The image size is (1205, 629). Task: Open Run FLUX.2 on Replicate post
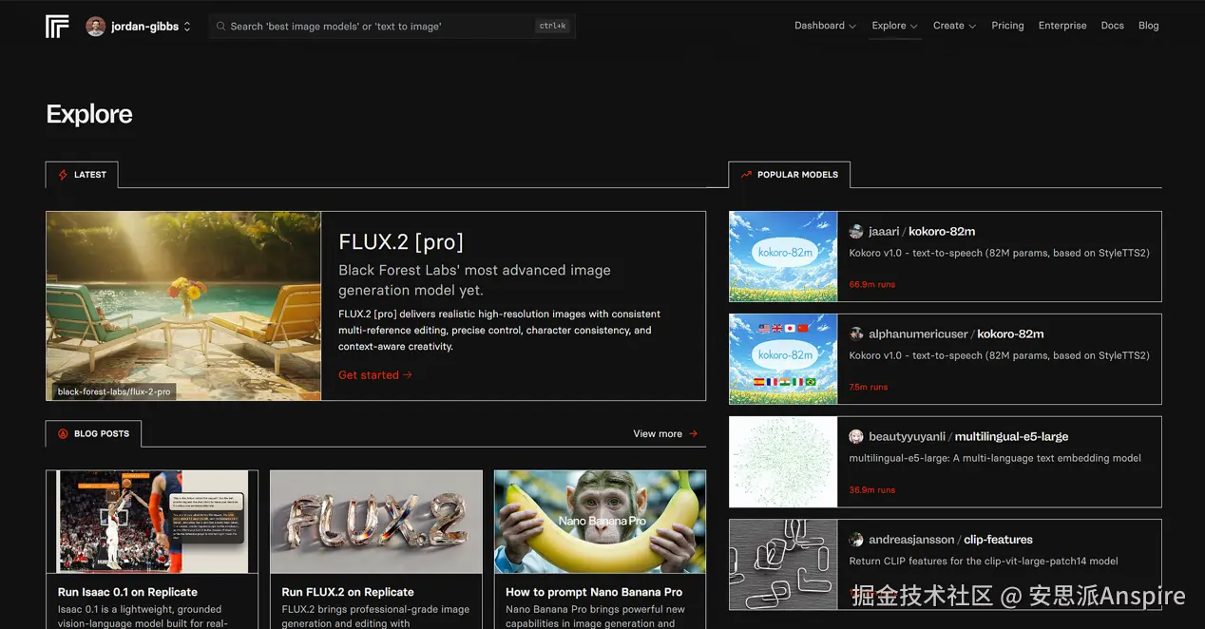tap(348, 592)
